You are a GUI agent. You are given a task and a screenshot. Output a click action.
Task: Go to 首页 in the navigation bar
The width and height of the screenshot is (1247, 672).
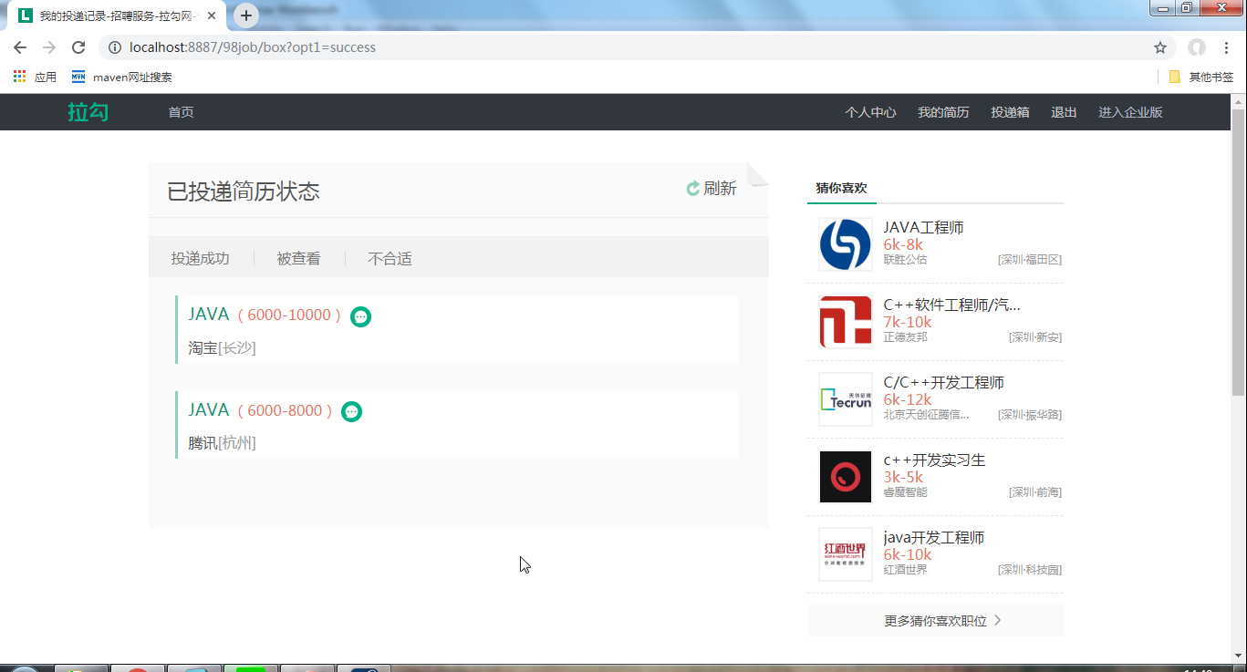point(181,112)
